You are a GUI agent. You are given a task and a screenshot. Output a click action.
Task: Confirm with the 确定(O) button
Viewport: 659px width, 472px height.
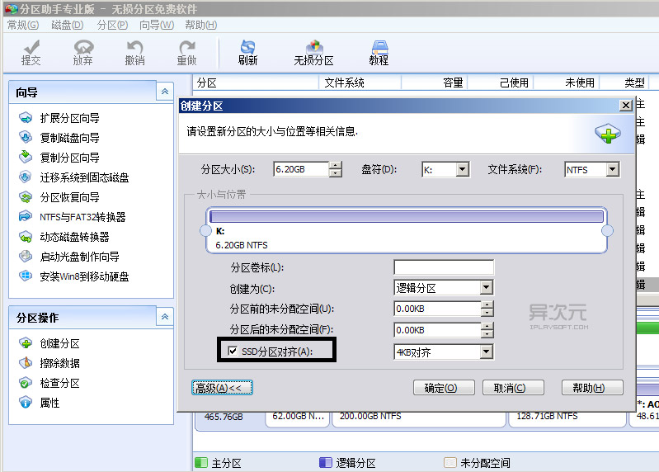tap(444, 388)
